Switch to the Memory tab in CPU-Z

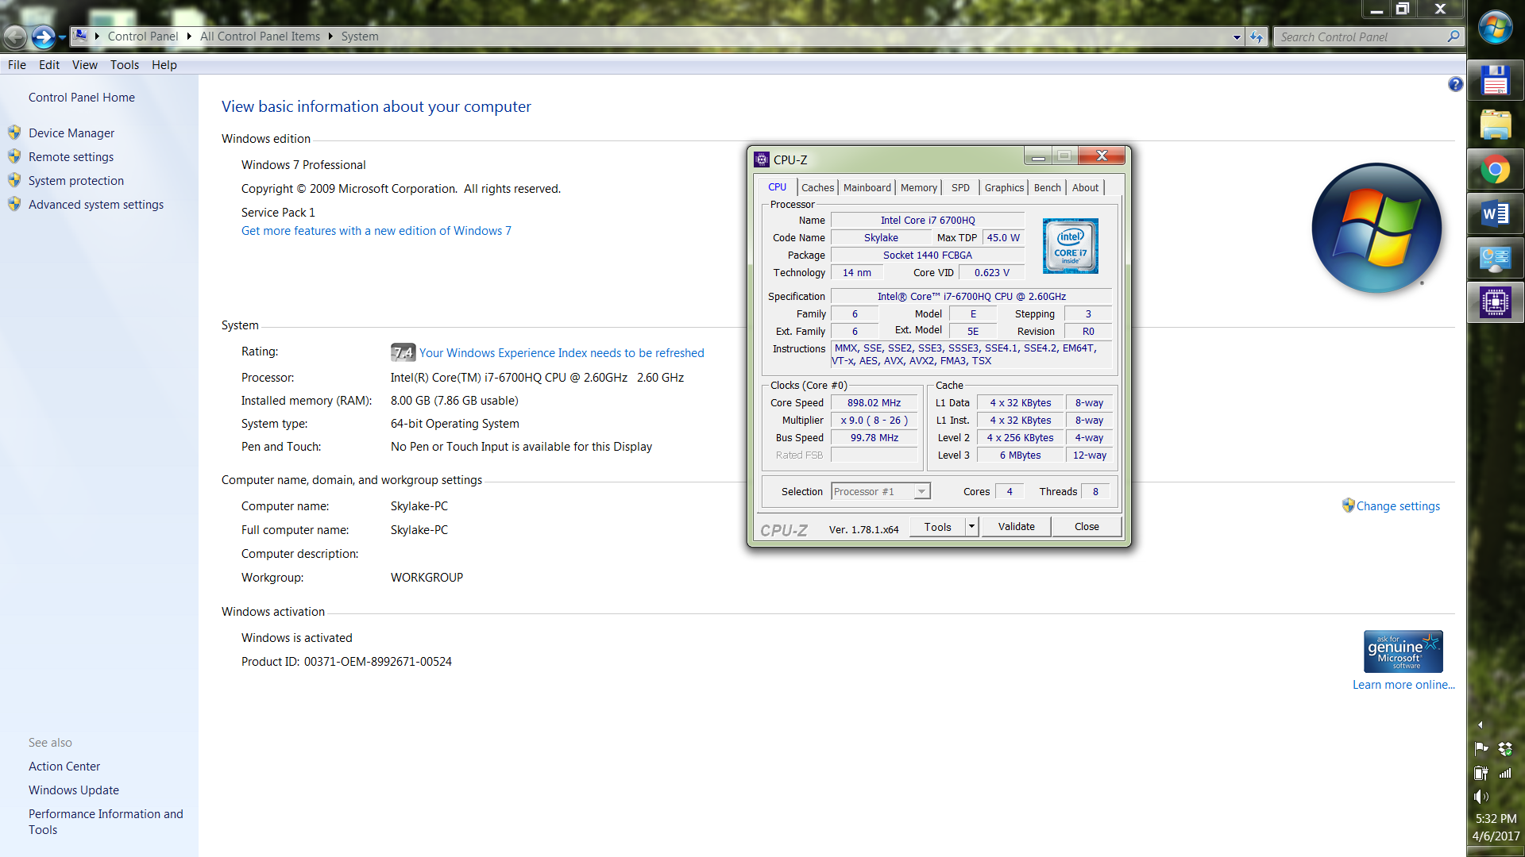918,188
